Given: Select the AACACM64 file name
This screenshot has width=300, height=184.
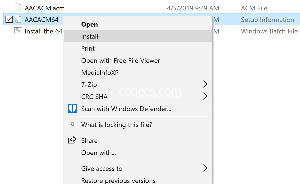Looking at the screenshot, I should (x=41, y=20).
